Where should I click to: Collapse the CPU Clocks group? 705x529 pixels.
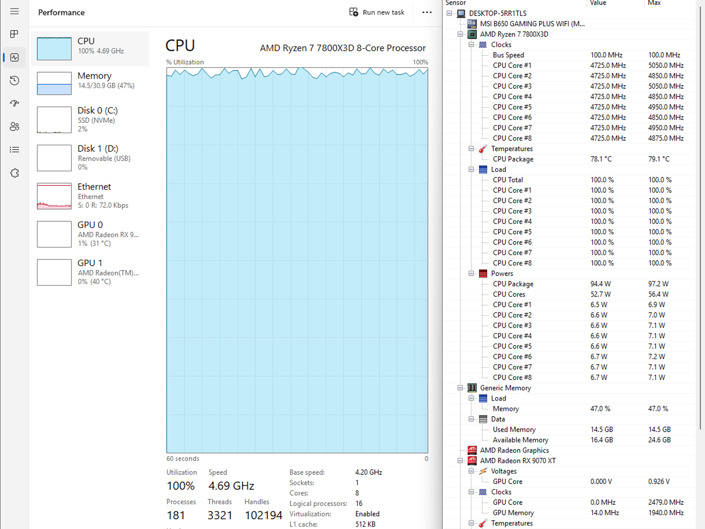tap(471, 44)
